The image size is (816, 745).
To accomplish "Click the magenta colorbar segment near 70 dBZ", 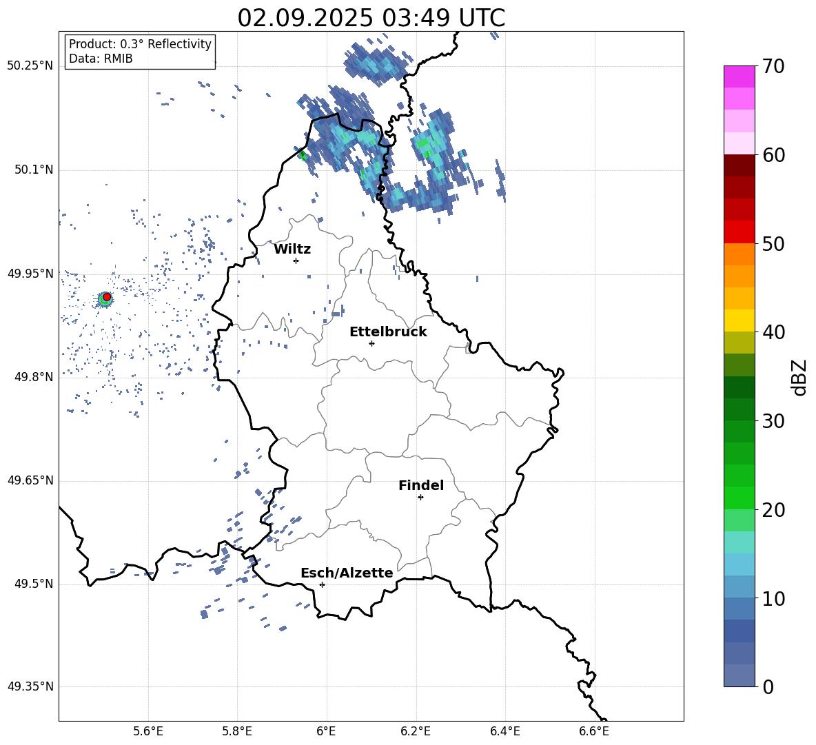I will pos(739,77).
